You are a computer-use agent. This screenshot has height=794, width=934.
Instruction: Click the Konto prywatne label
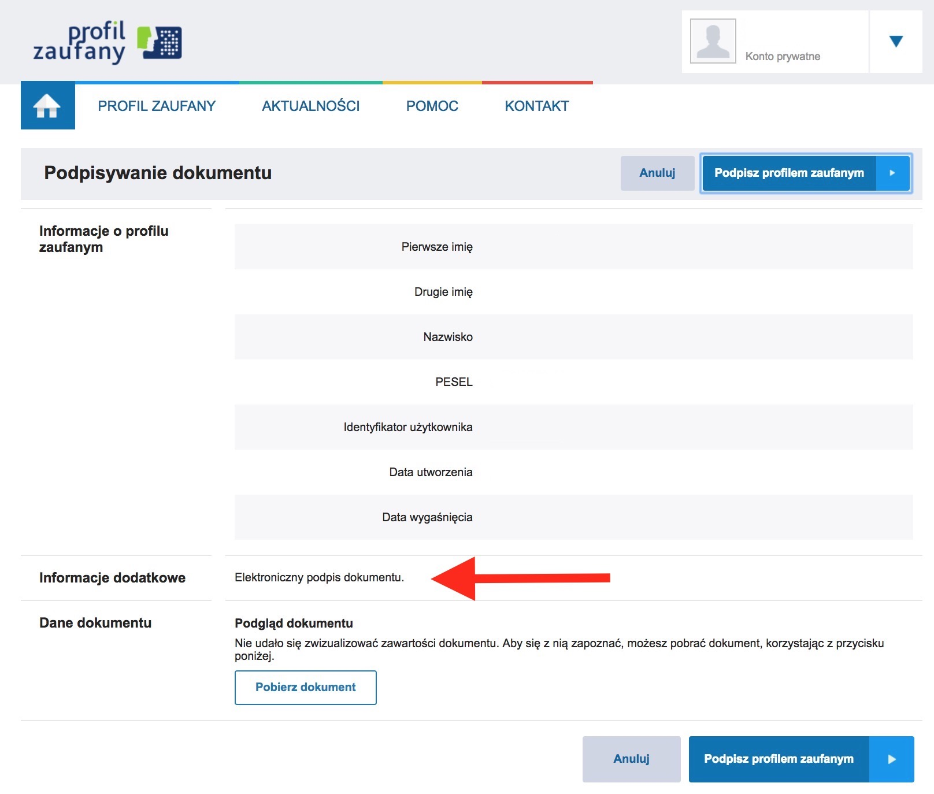(783, 56)
